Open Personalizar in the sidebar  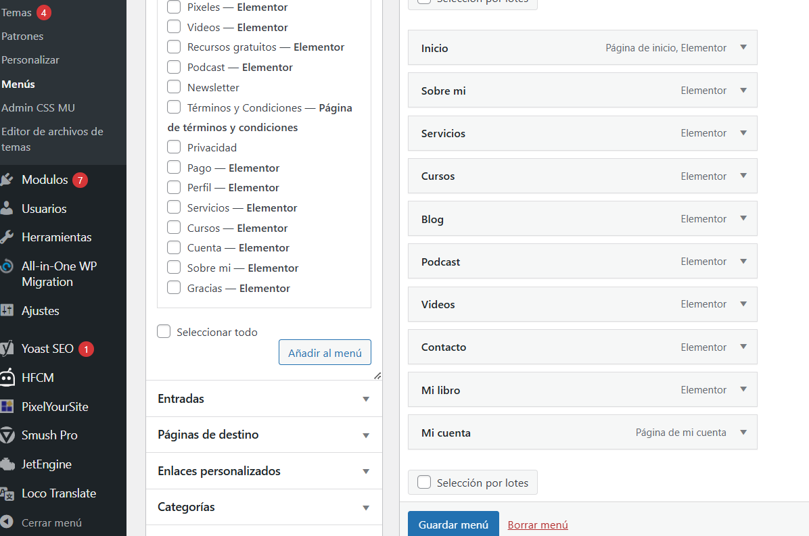point(30,59)
